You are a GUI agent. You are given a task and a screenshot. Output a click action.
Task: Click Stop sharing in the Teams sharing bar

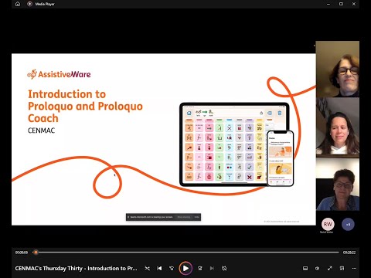184,217
